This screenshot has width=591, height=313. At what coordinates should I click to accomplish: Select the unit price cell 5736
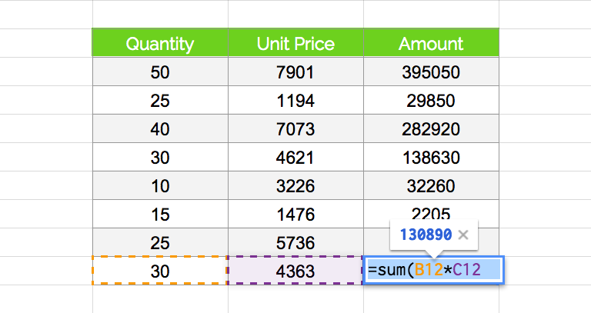point(295,243)
